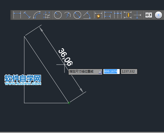Click the 999.1674 coordinate input field
164x133 pixels.
[111, 71]
